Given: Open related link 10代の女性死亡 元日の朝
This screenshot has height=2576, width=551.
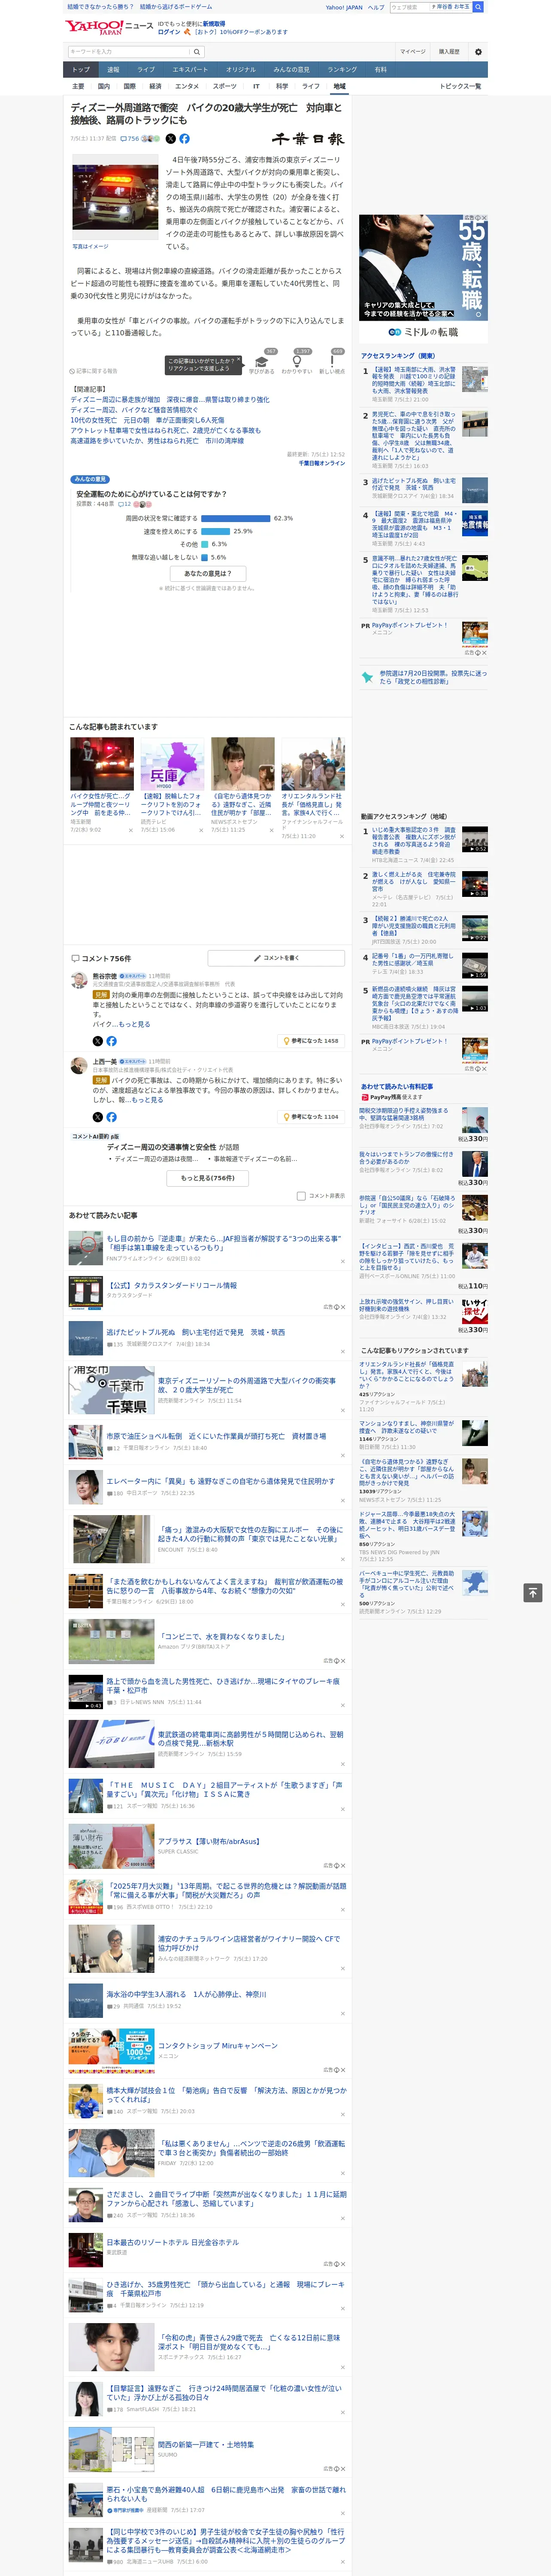Looking at the screenshot, I should tap(147, 420).
